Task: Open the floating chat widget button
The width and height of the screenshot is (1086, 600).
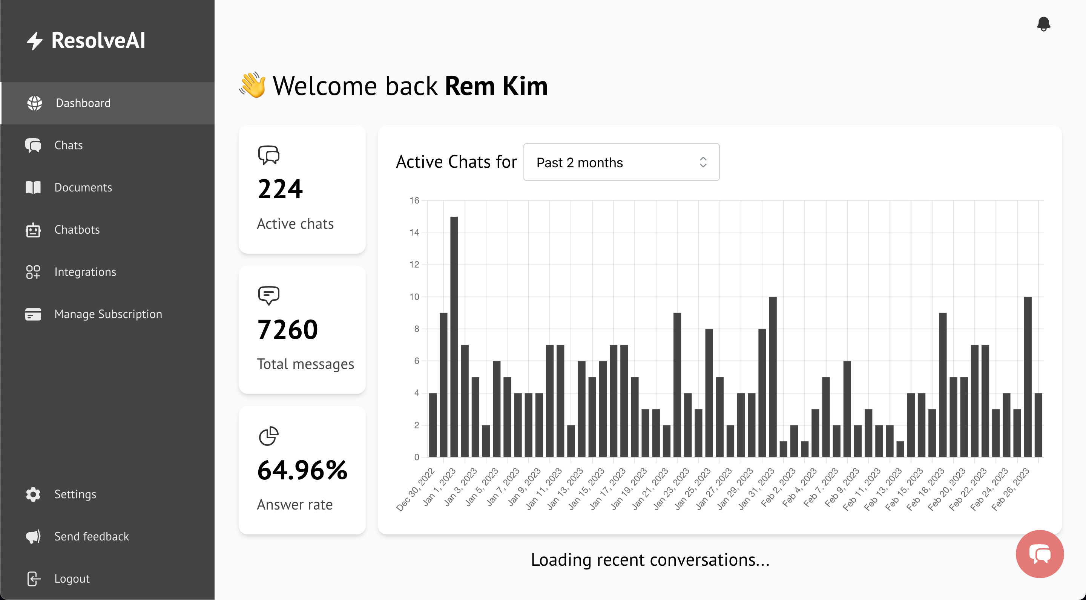Action: pyautogui.click(x=1040, y=554)
